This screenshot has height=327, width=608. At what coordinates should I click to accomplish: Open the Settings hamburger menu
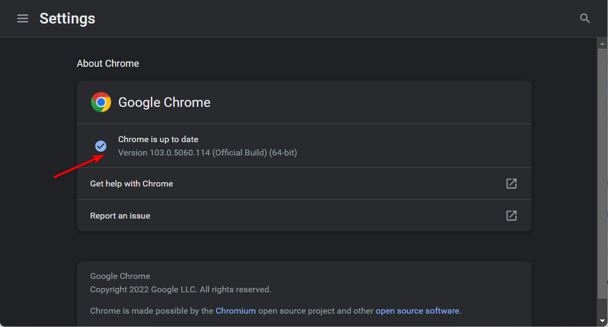point(22,18)
